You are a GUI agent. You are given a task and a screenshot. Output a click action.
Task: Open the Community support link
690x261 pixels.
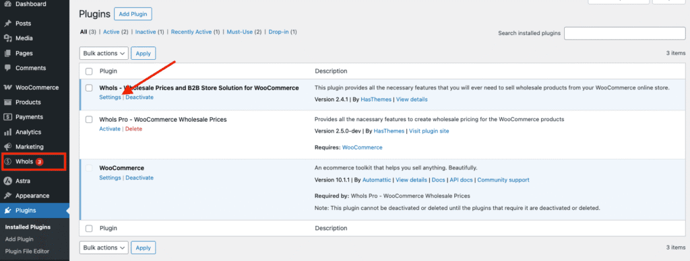[503, 180]
